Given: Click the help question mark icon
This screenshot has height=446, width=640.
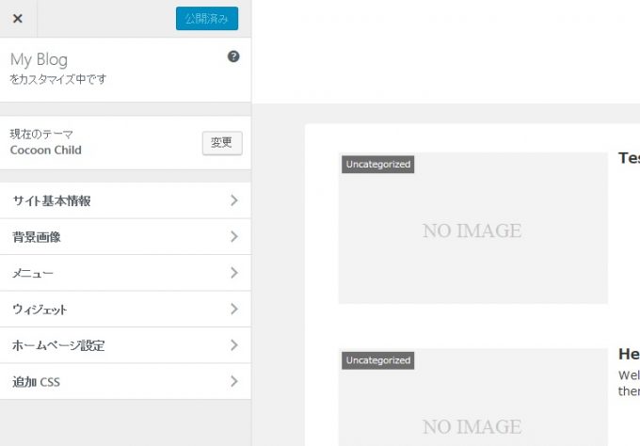Looking at the screenshot, I should [x=233, y=56].
